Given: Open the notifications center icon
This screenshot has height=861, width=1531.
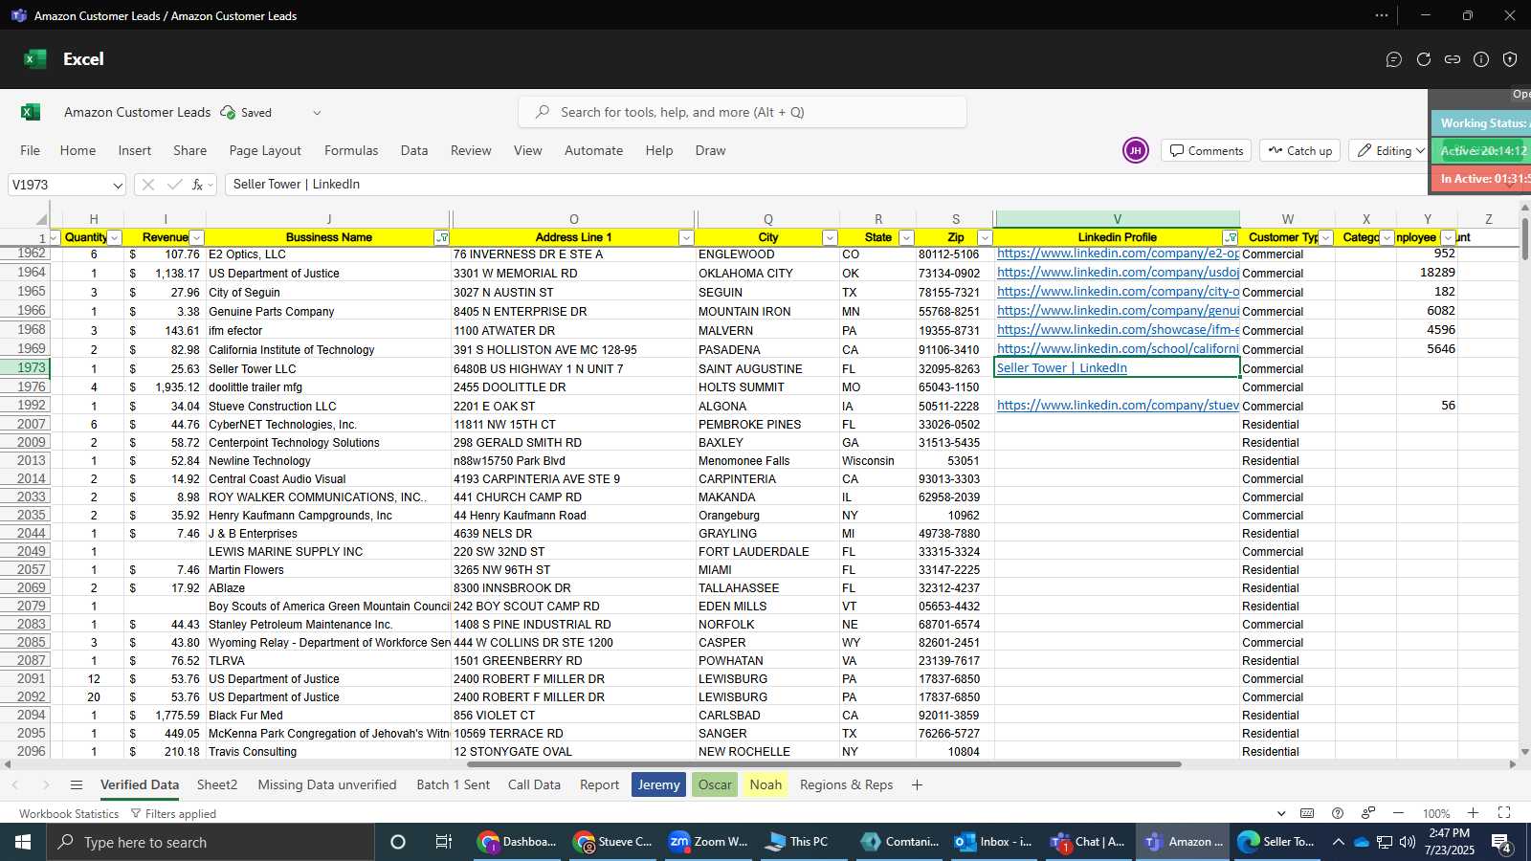Looking at the screenshot, I should tap(1502, 842).
